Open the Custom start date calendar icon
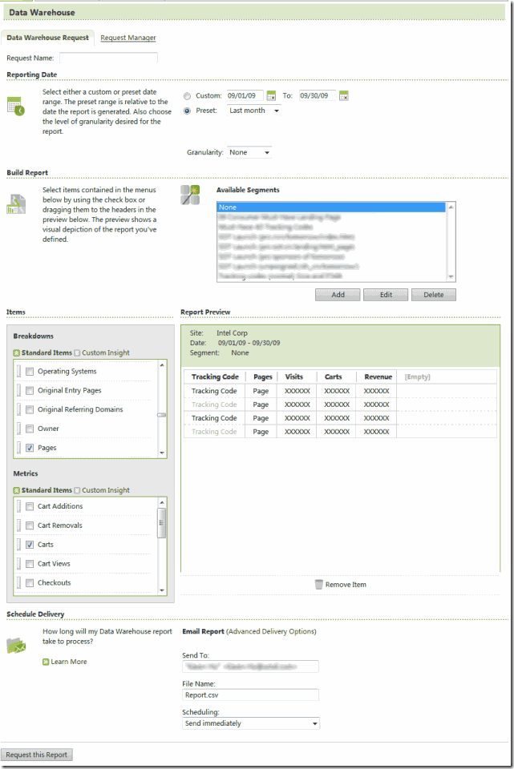This screenshot has width=514, height=769. tap(271, 96)
